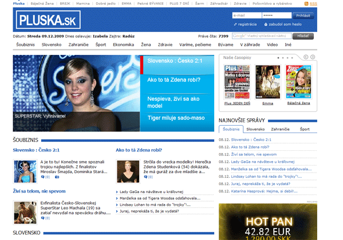This screenshot has width=343, height=240.
Task: Open Dobré jedlo top bar link
Action: click(x=106, y=3)
